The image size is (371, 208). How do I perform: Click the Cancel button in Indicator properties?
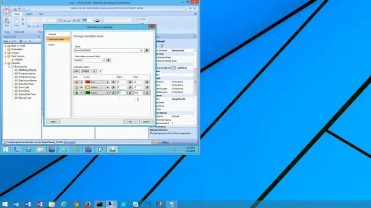[146, 122]
